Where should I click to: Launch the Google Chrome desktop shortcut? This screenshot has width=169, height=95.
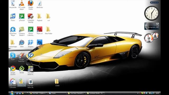click(x=13, y=70)
